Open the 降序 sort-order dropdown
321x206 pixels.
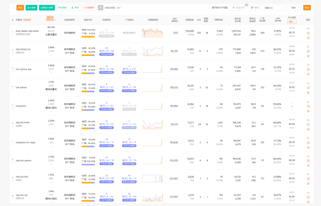tap(295, 8)
